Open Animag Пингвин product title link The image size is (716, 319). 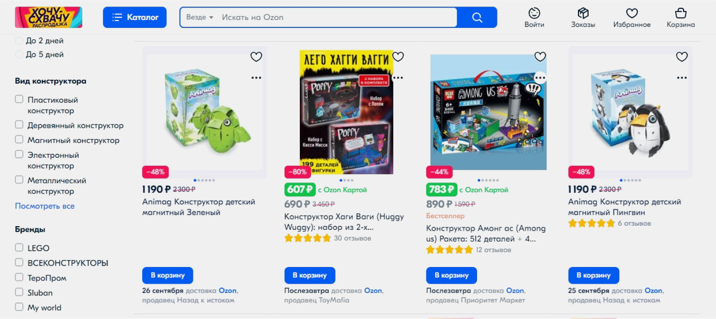pos(624,207)
